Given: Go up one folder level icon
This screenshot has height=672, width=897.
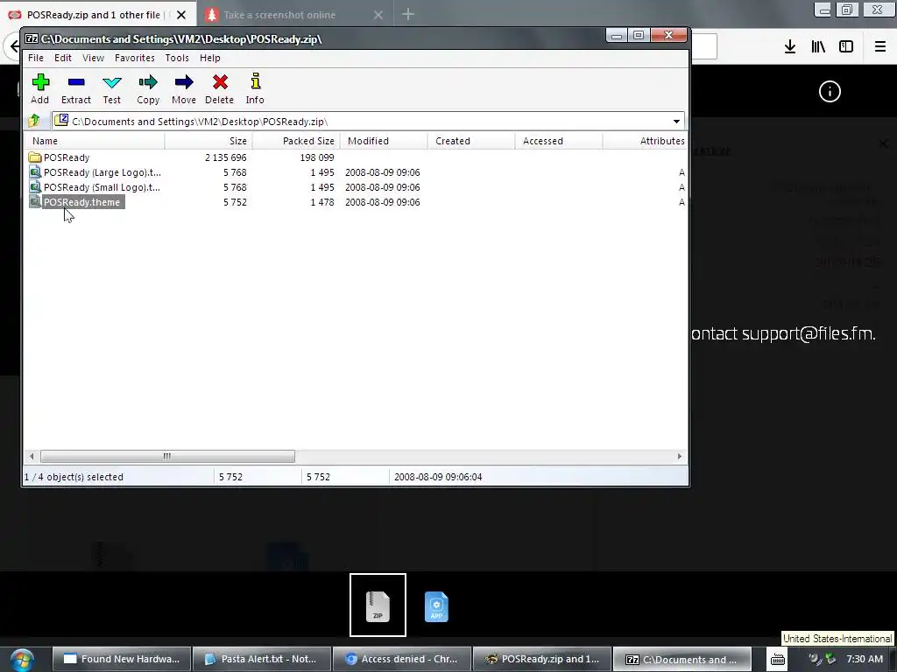Looking at the screenshot, I should point(34,121).
